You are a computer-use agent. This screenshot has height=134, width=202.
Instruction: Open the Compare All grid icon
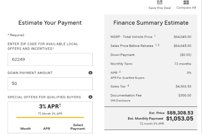click(186, 2)
